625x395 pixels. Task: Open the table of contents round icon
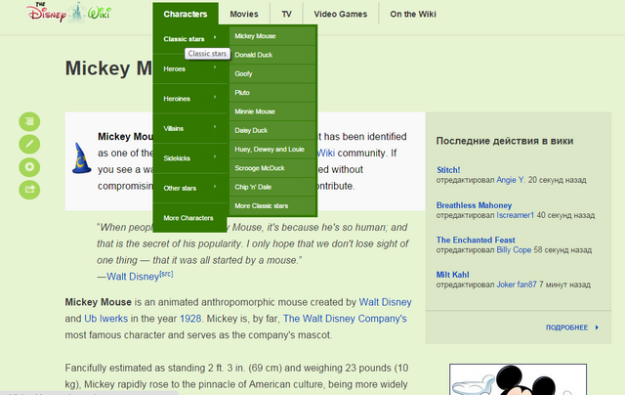click(x=29, y=121)
